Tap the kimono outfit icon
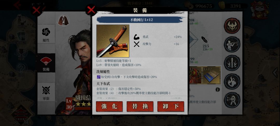 pos(64,20)
